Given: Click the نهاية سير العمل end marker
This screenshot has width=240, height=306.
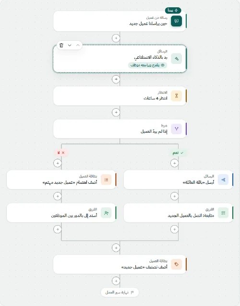Looking at the screenshot, I should (120, 293).
